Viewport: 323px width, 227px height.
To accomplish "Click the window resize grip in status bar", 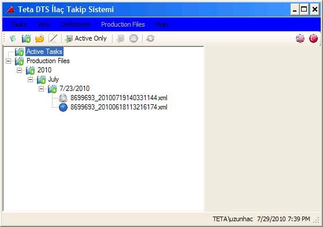I will pyautogui.click(x=316, y=220).
